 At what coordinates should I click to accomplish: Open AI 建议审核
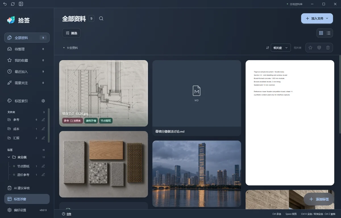click(x=27, y=188)
